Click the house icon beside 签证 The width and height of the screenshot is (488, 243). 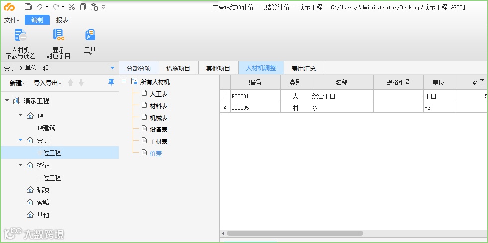[x=30, y=165]
